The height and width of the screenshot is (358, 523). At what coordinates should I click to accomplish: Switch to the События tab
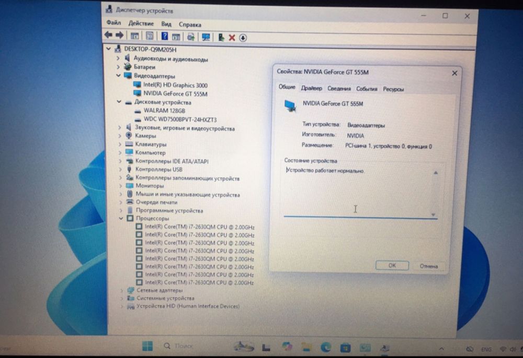coord(367,89)
